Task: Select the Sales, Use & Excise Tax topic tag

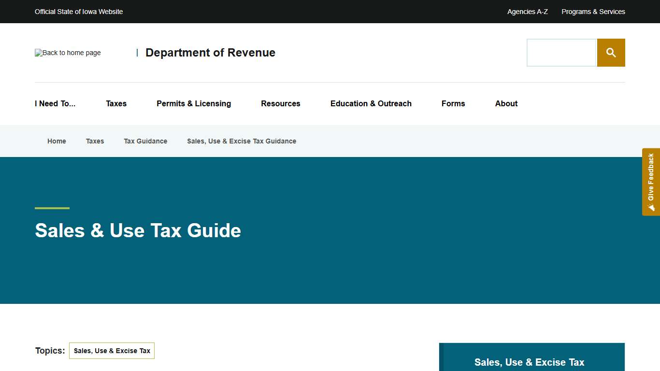Action: (112, 351)
